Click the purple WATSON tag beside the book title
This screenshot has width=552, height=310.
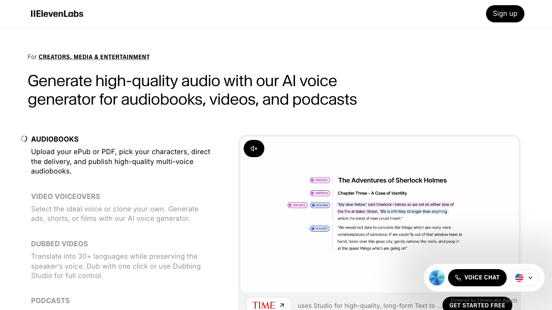click(x=320, y=180)
